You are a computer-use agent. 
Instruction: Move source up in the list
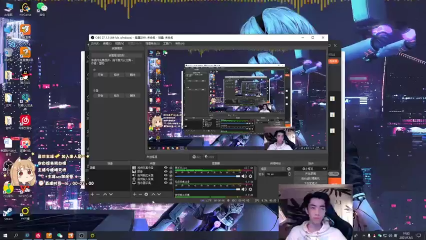click(153, 194)
